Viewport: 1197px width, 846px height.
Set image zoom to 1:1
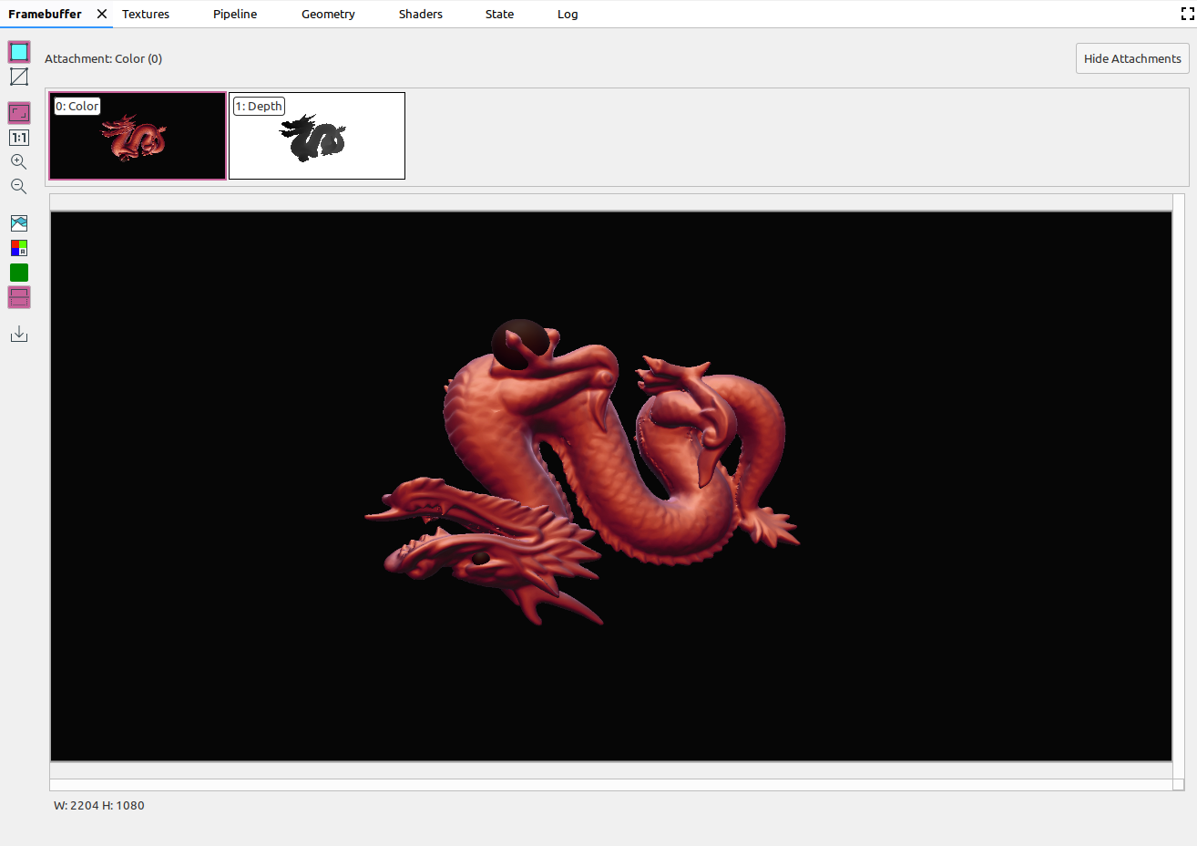point(19,138)
